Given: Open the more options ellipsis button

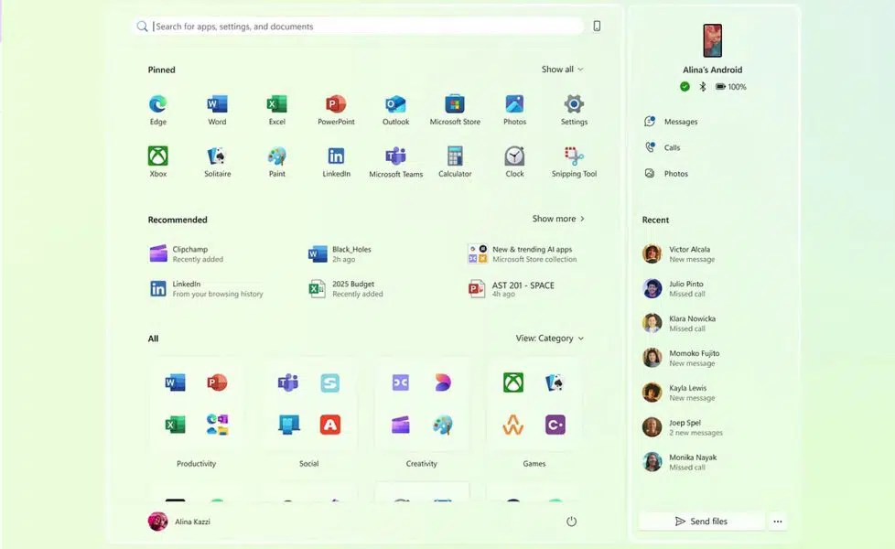Looking at the screenshot, I should (x=778, y=521).
